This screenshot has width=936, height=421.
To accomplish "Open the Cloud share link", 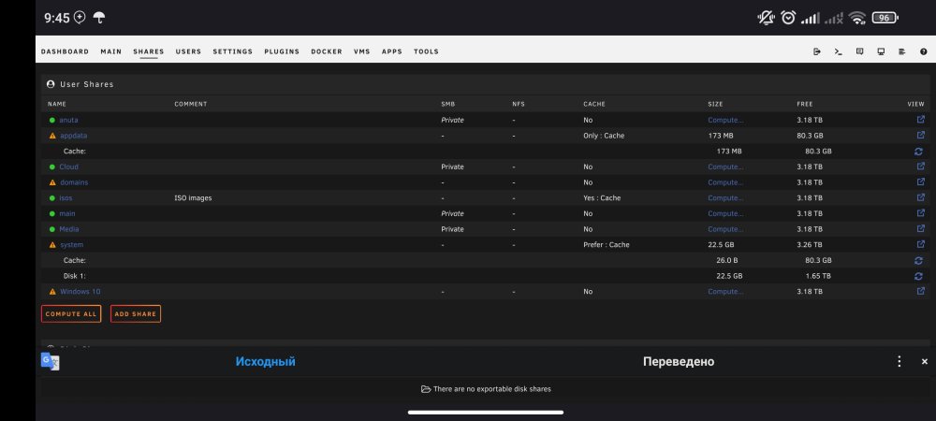I will coord(68,167).
